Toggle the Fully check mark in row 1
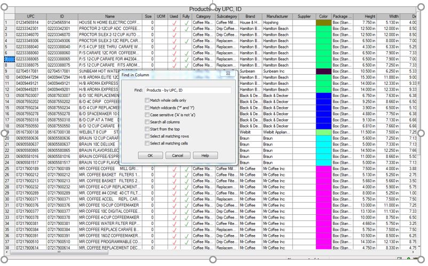The height and width of the screenshot is (266, 428). coord(186,22)
